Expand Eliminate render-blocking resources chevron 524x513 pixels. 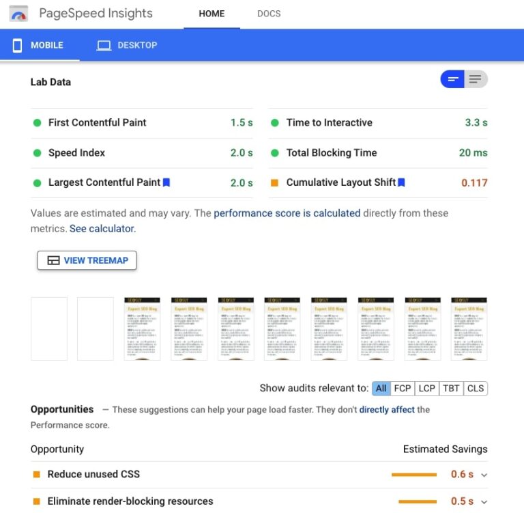point(484,502)
